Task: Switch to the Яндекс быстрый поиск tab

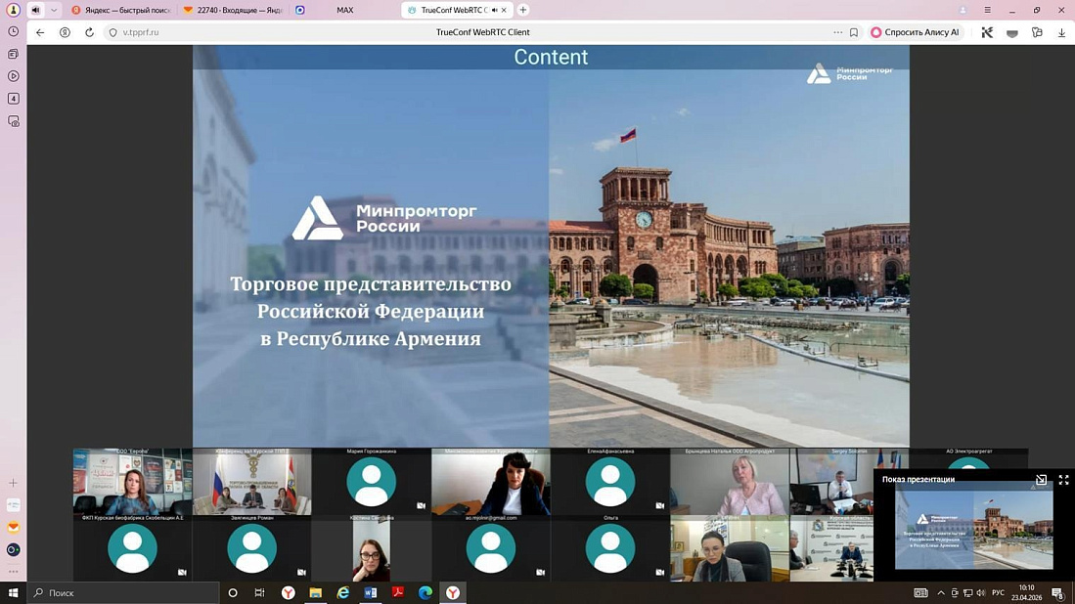Action: point(120,10)
